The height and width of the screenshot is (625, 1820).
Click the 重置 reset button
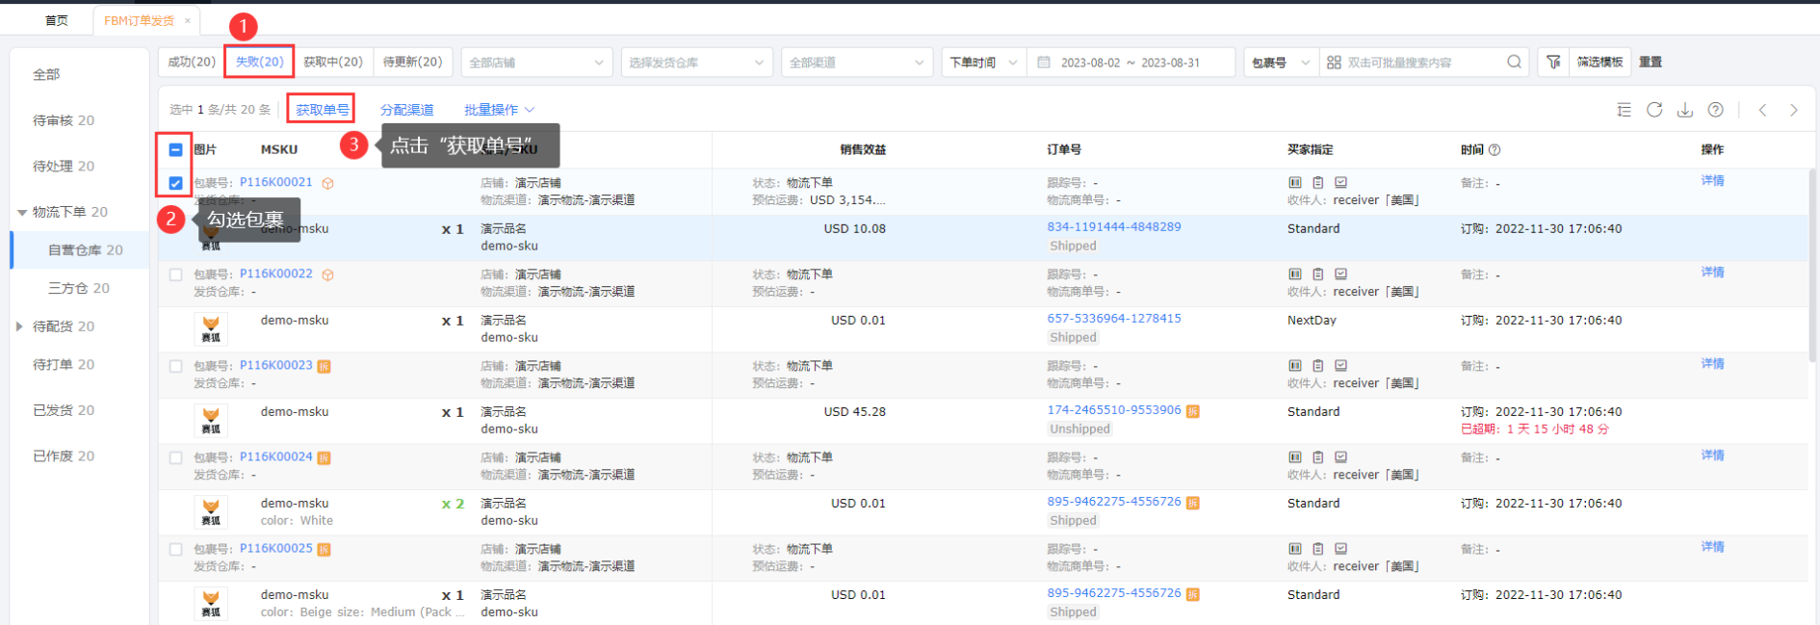click(1651, 62)
